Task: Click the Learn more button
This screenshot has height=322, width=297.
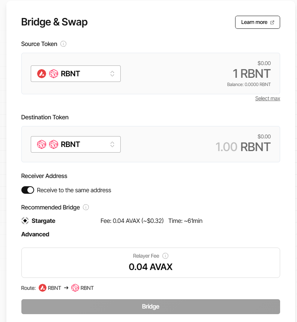Action: (x=258, y=22)
